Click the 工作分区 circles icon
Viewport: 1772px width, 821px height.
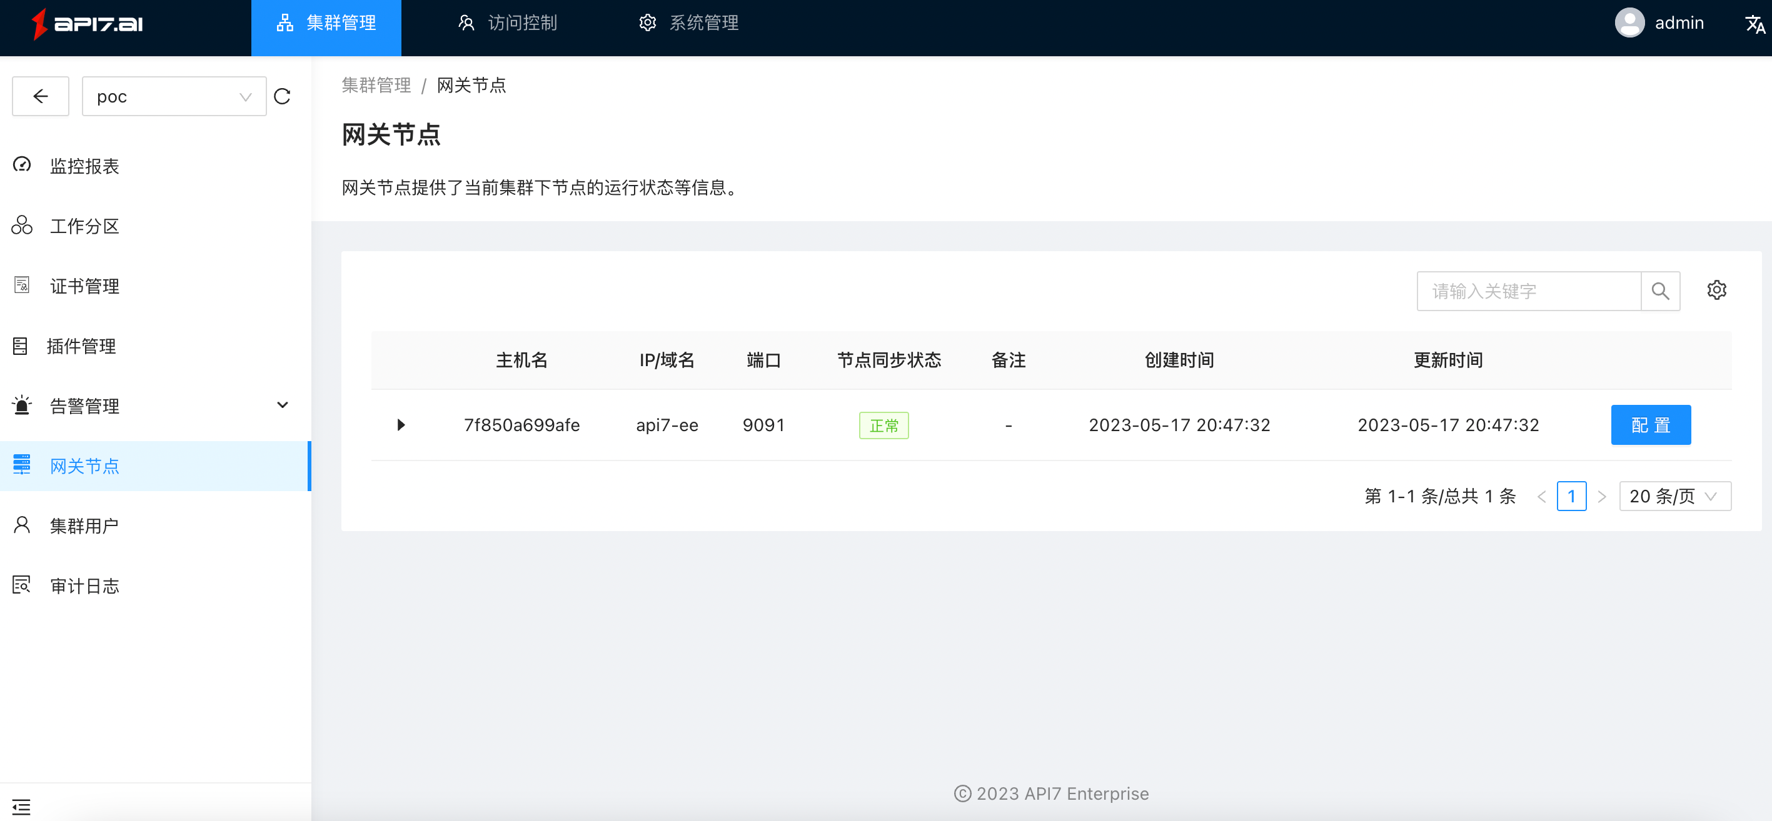pyautogui.click(x=22, y=225)
